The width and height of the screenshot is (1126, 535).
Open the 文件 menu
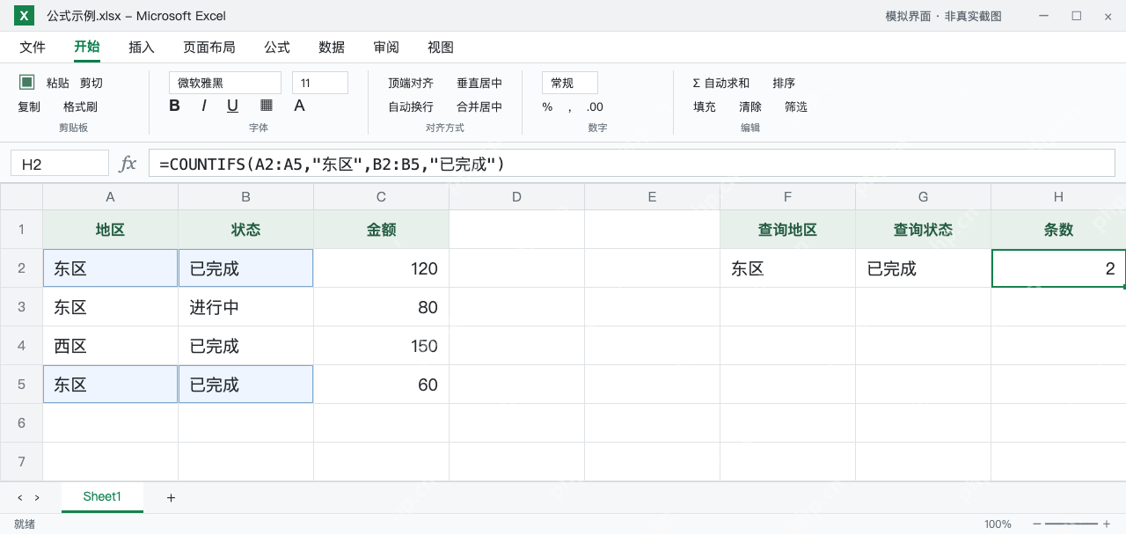tap(33, 48)
